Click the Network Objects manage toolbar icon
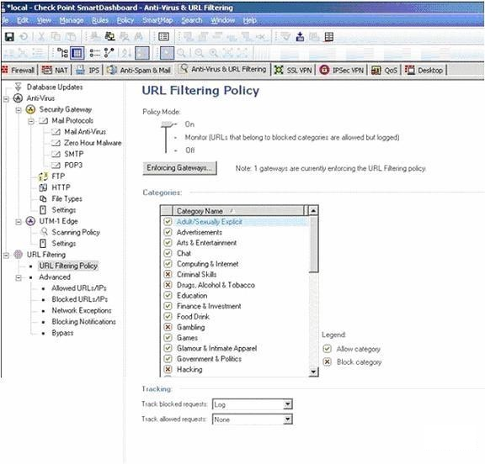Viewport: 485px width, 464px height. pyautogui.click(x=109, y=37)
